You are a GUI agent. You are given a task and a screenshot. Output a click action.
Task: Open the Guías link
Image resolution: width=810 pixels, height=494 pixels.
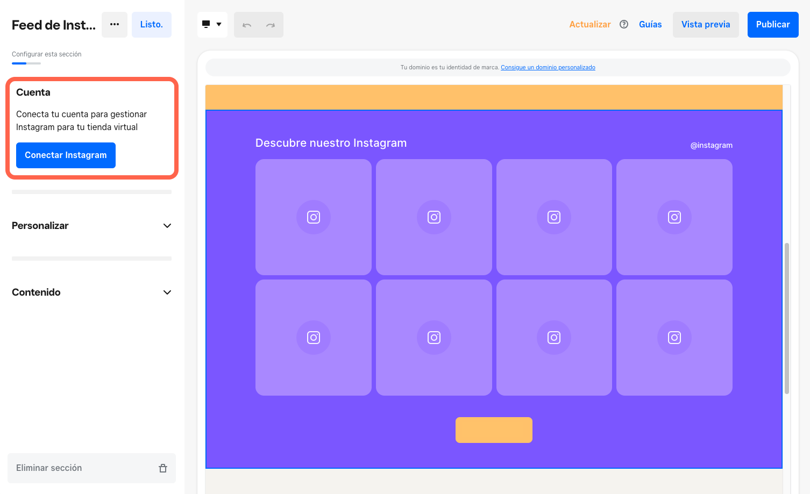650,24
